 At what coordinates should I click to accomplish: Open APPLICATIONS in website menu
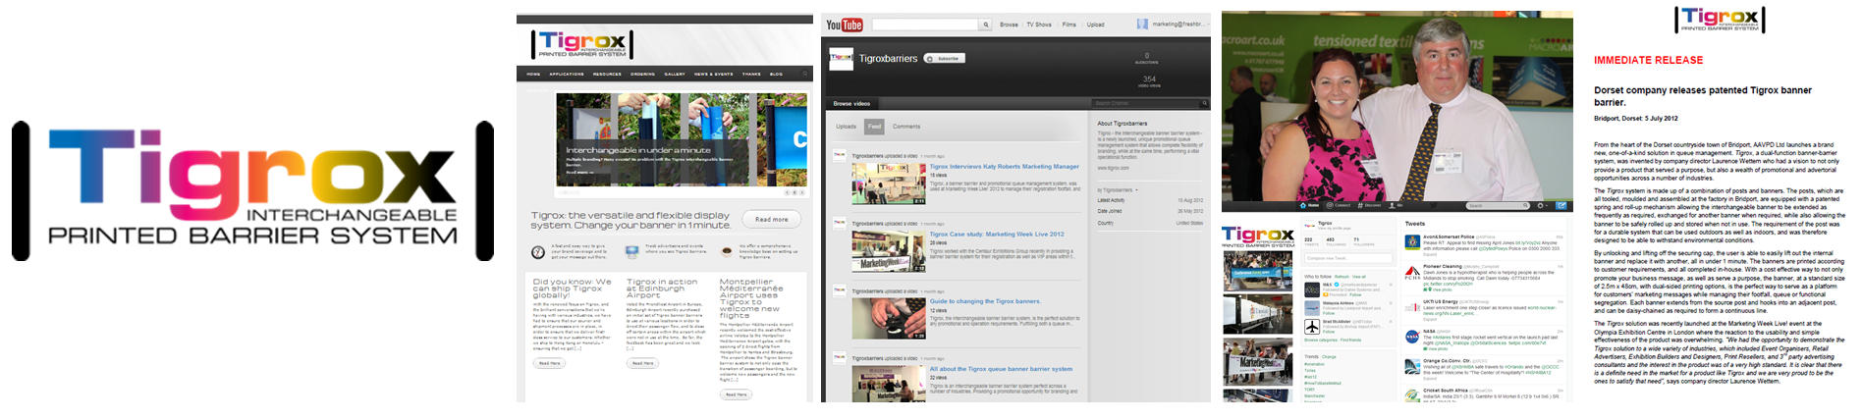[x=567, y=74]
